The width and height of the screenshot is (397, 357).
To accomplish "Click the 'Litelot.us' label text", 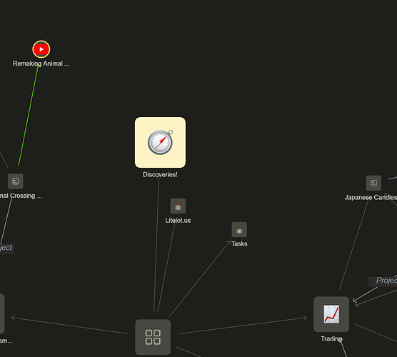I will pyautogui.click(x=178, y=221).
